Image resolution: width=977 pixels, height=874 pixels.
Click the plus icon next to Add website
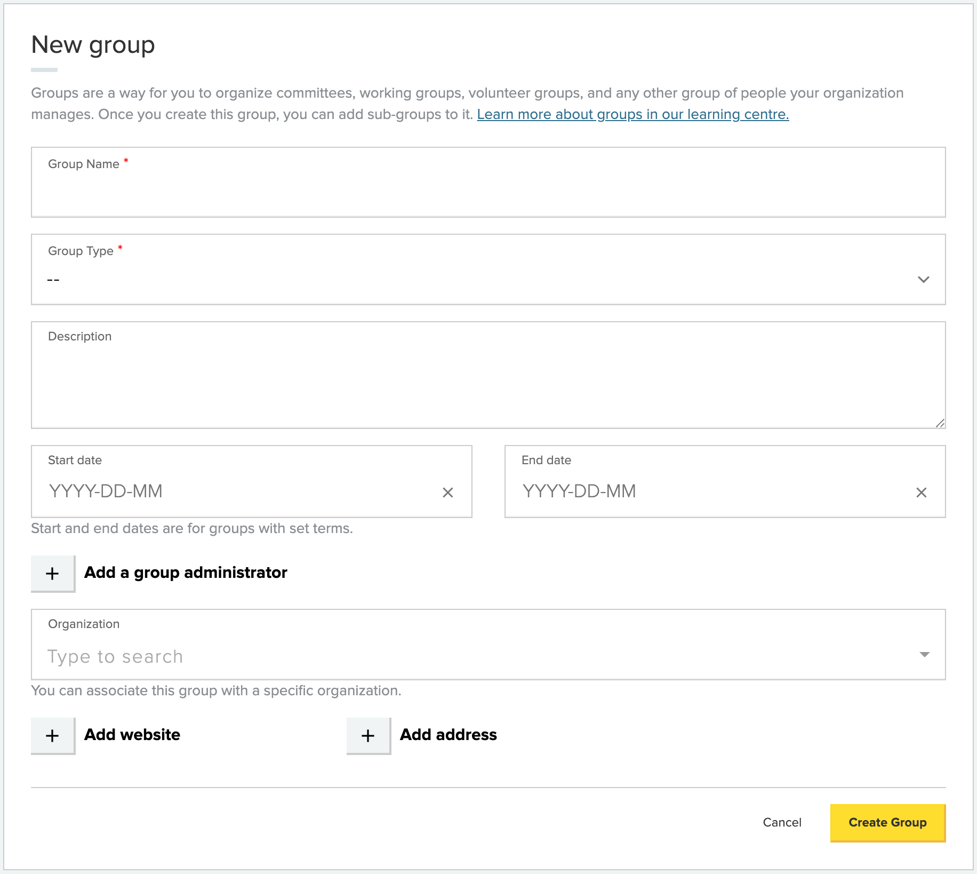(x=52, y=735)
